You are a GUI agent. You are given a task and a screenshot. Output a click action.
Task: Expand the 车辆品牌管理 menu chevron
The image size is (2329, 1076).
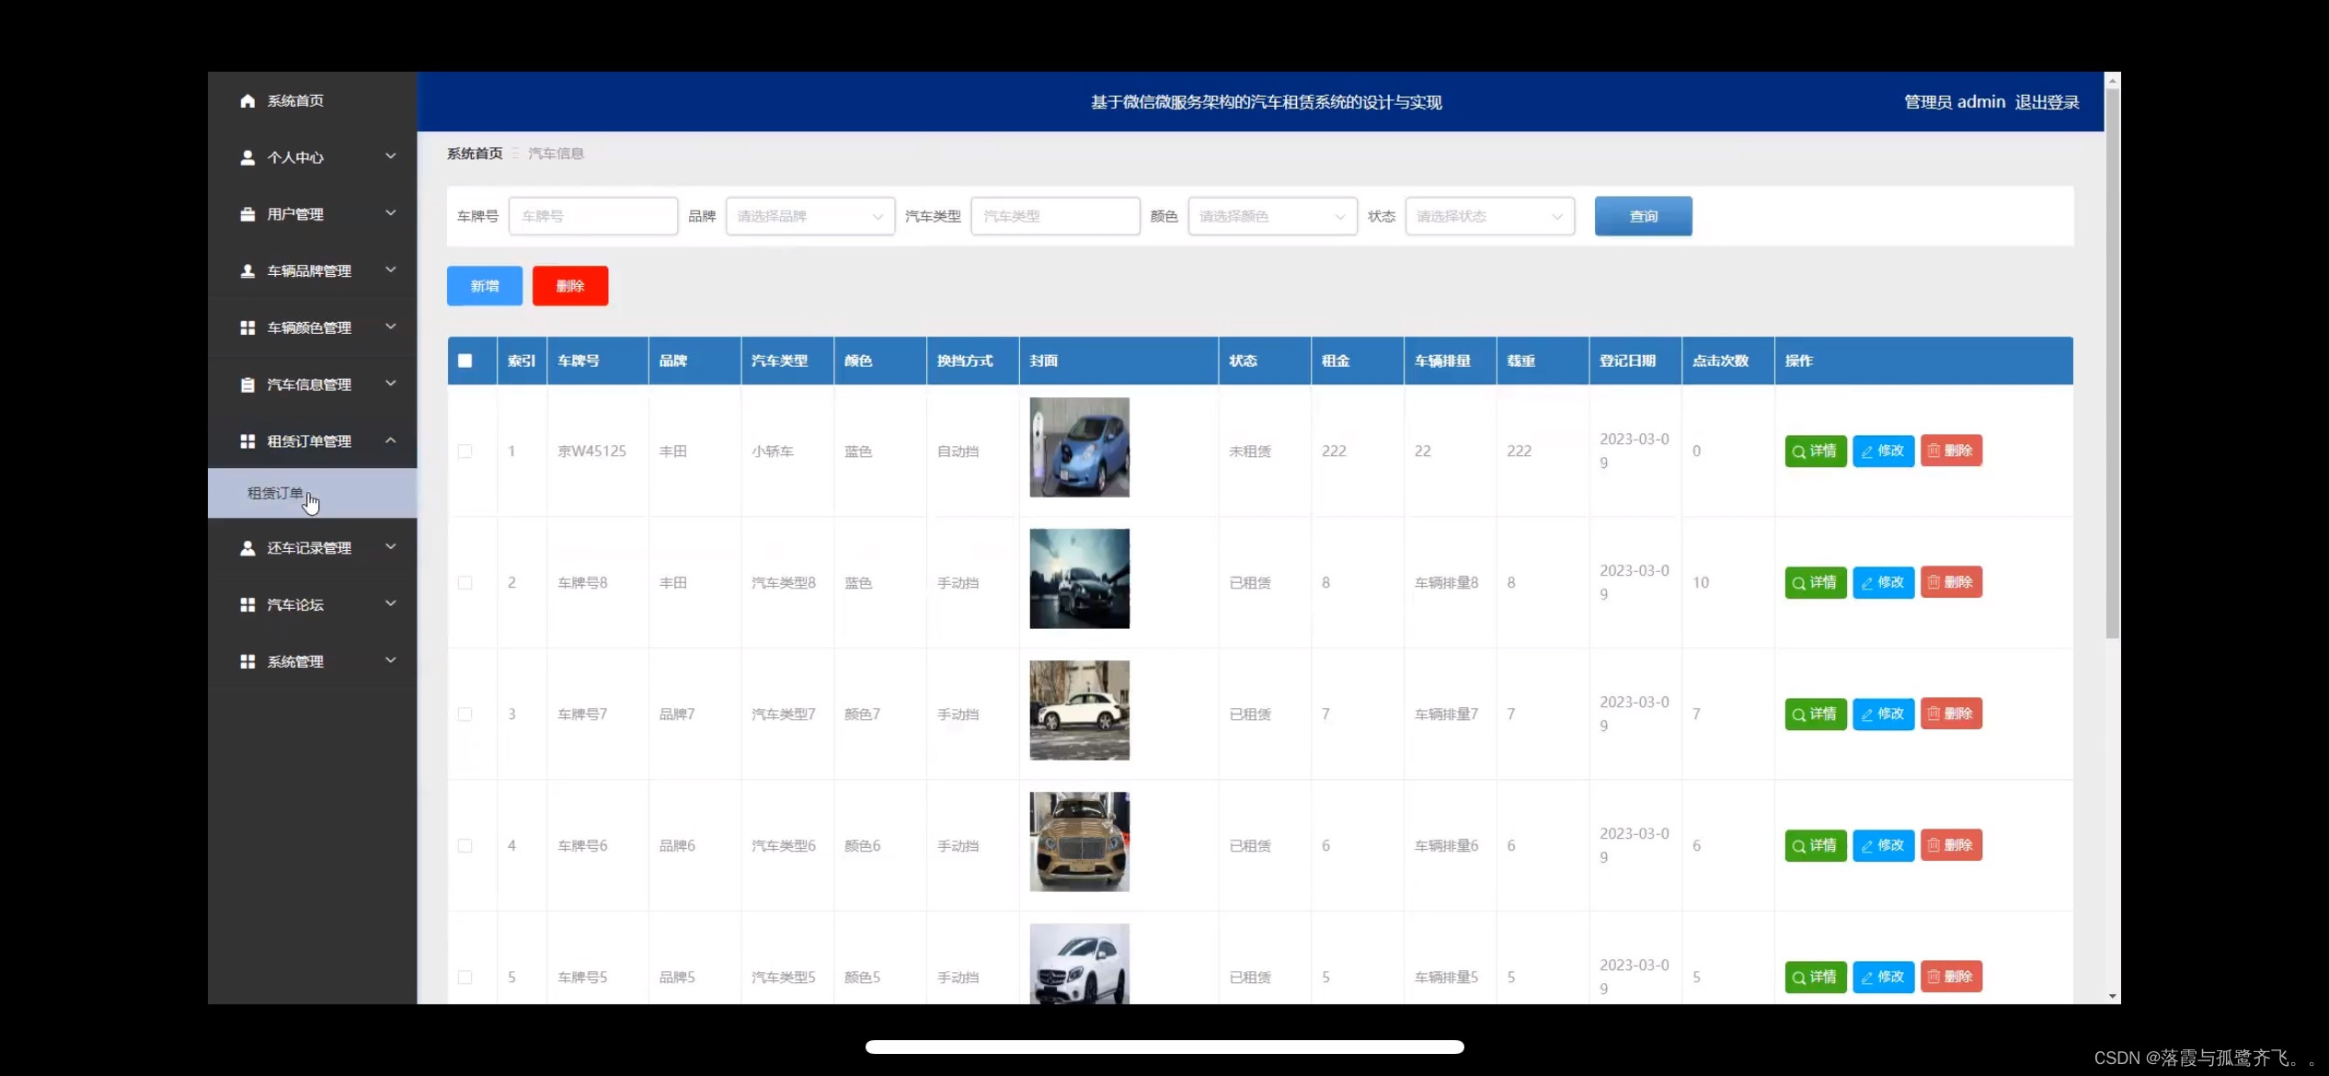tap(391, 269)
